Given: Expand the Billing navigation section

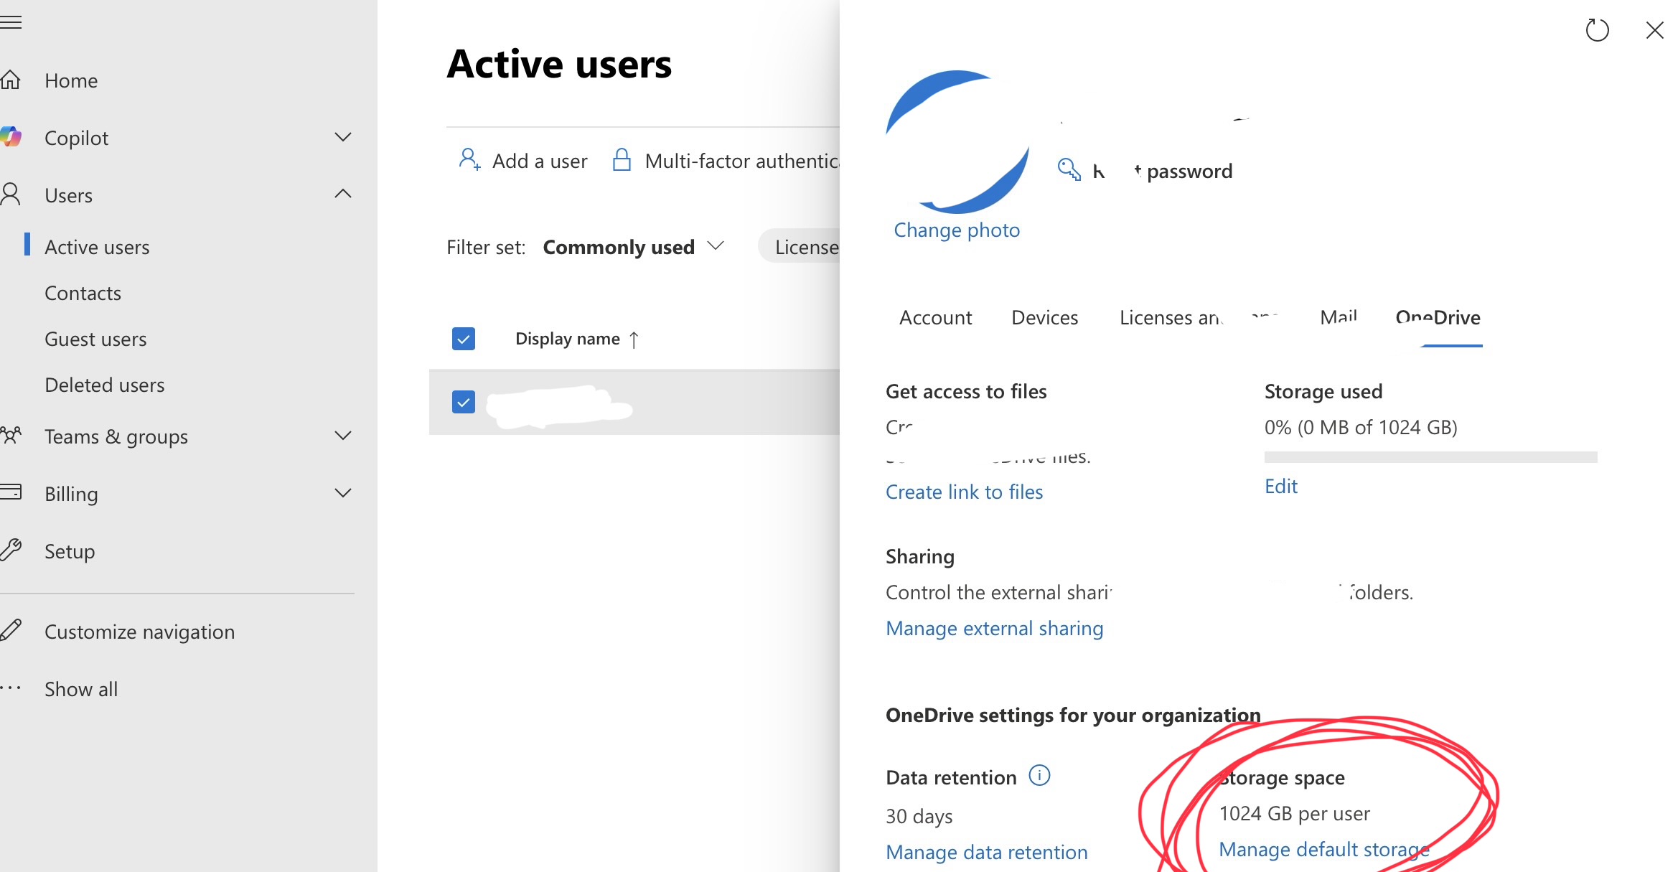Looking at the screenshot, I should 343,493.
